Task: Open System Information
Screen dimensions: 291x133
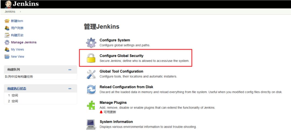Action: 116,122
